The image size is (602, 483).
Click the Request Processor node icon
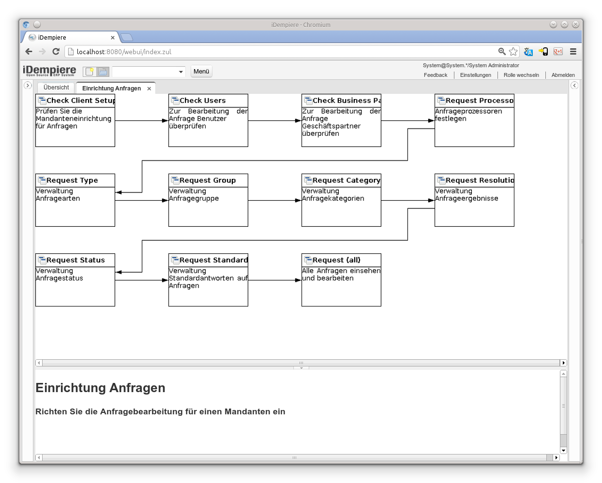(x=440, y=100)
